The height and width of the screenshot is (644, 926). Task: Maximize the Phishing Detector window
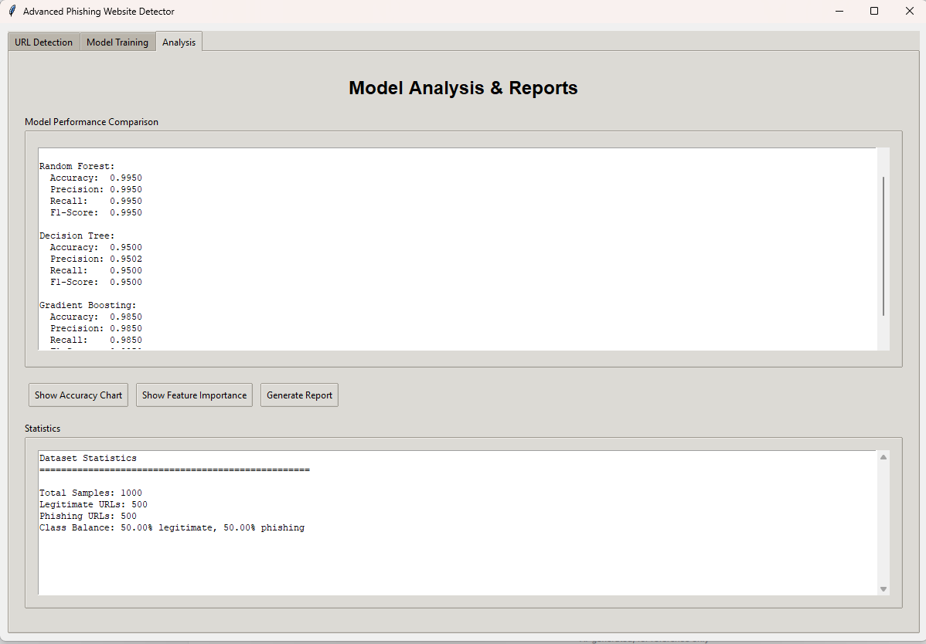874,12
